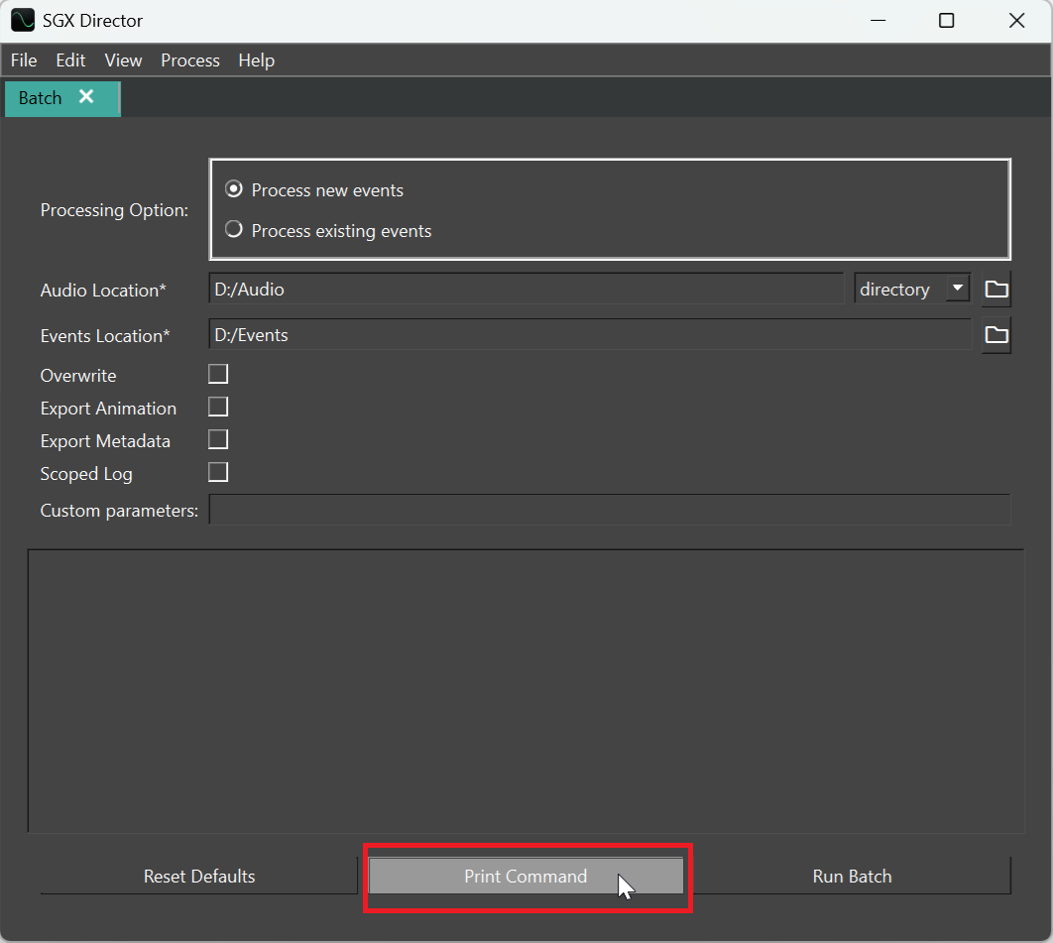Open the View menu
The width and height of the screenshot is (1053, 943).
123,60
